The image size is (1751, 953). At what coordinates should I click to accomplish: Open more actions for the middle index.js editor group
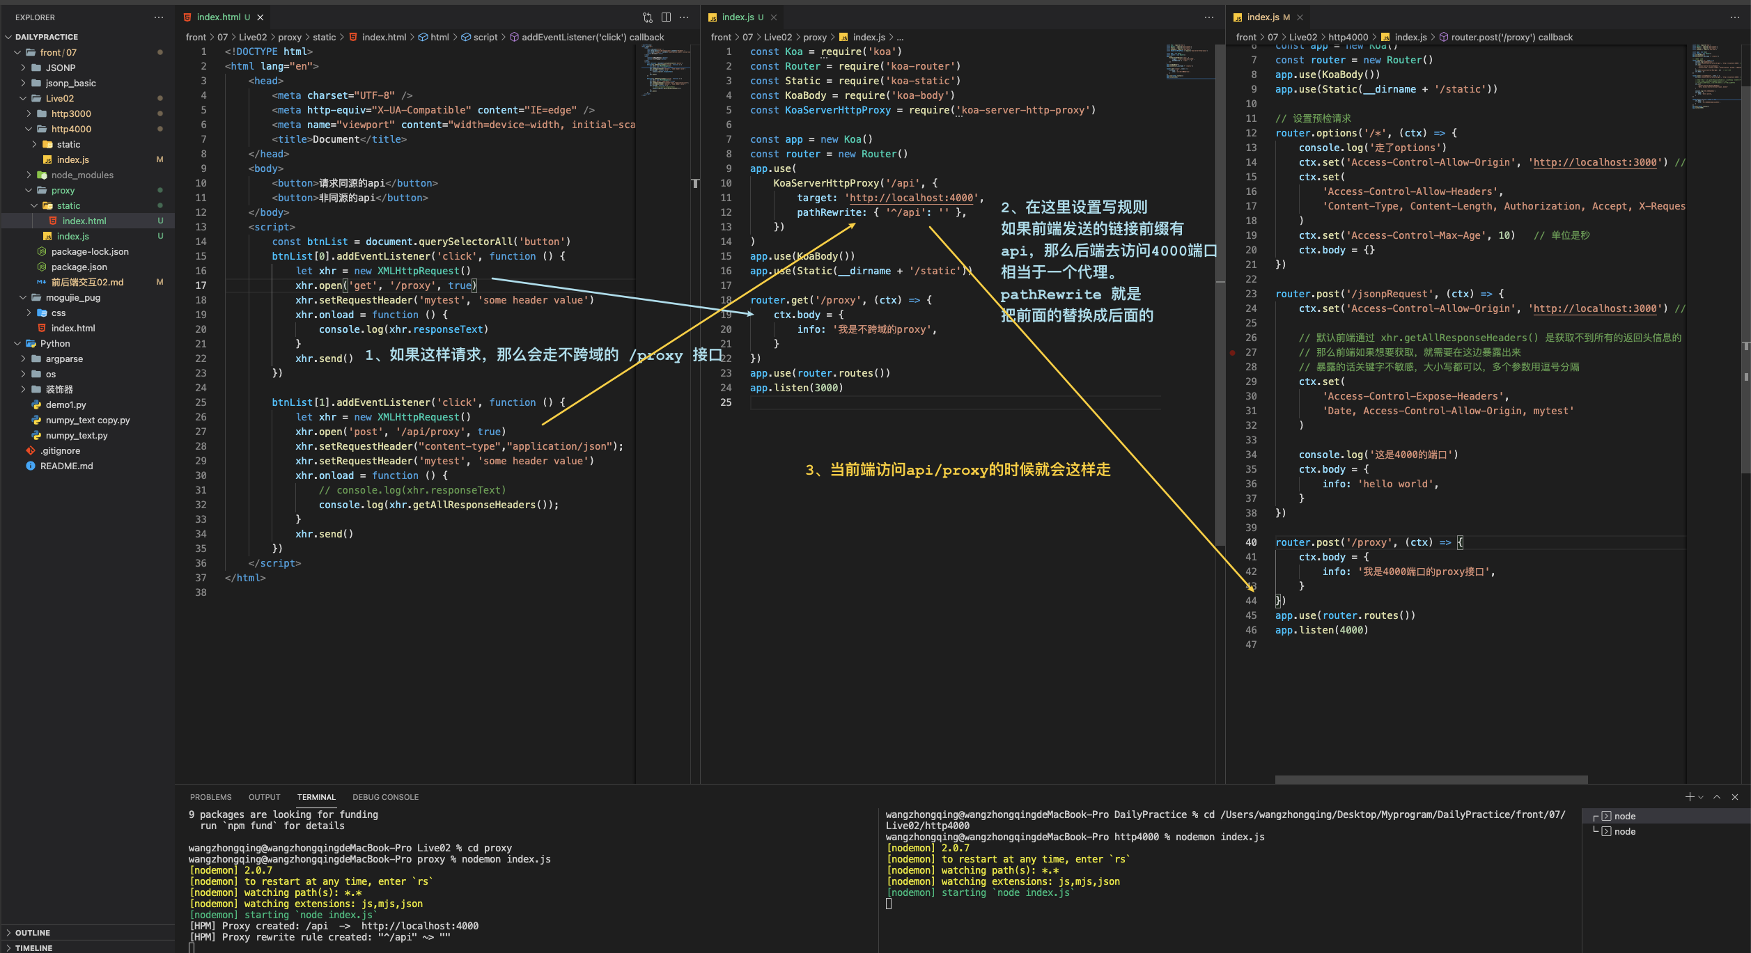click(x=1209, y=17)
